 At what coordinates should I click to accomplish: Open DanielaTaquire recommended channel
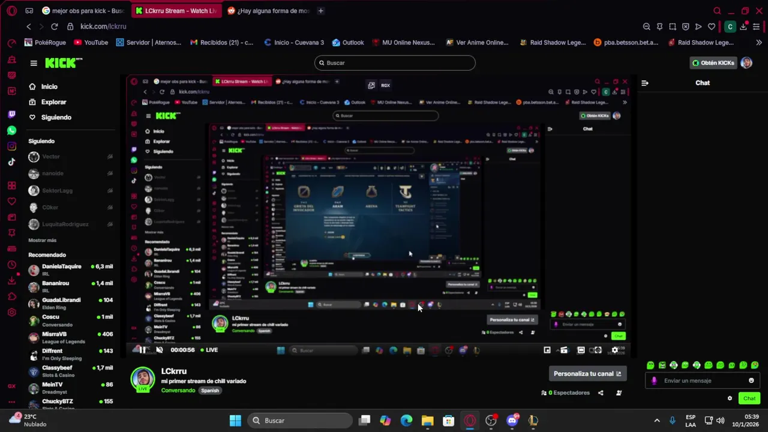70,269
